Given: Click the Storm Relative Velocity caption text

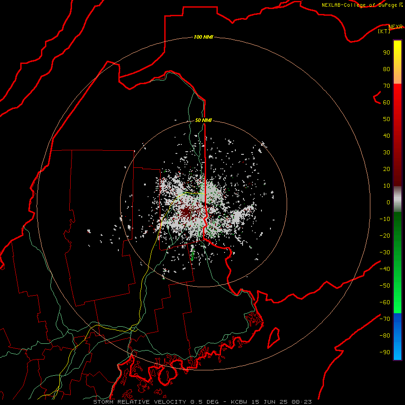Looking at the screenshot, I should click(202, 402).
